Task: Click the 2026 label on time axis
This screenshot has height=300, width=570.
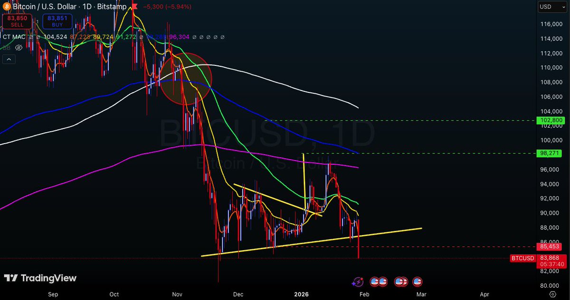Action: (x=301, y=294)
